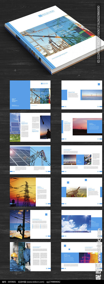The height and width of the screenshot is (284, 104).
Task: Click the website URL on book cover
Action: [60, 55]
